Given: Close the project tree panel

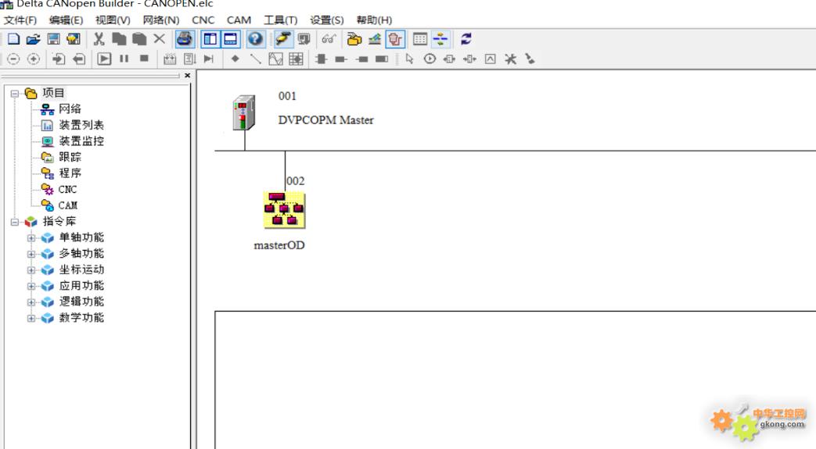Looking at the screenshot, I should [x=187, y=75].
